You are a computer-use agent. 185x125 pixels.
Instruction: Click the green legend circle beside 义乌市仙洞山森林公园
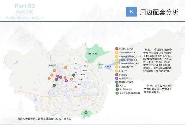(x=117, y=93)
